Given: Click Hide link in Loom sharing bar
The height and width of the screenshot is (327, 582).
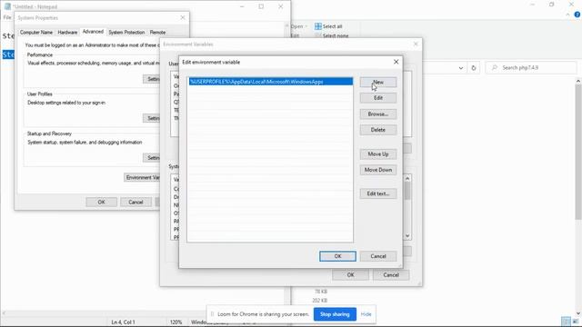Looking at the screenshot, I should tap(366, 314).
